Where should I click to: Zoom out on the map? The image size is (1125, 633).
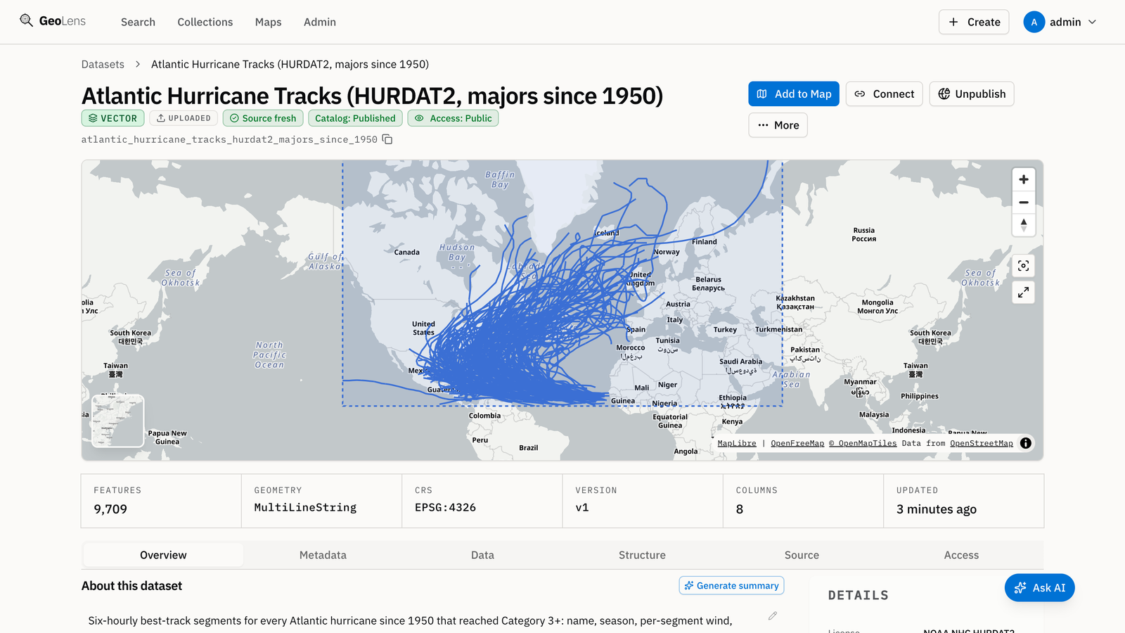pyautogui.click(x=1024, y=203)
